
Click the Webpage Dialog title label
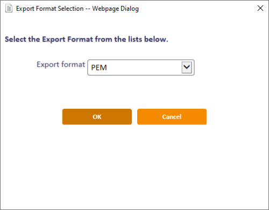point(115,9)
